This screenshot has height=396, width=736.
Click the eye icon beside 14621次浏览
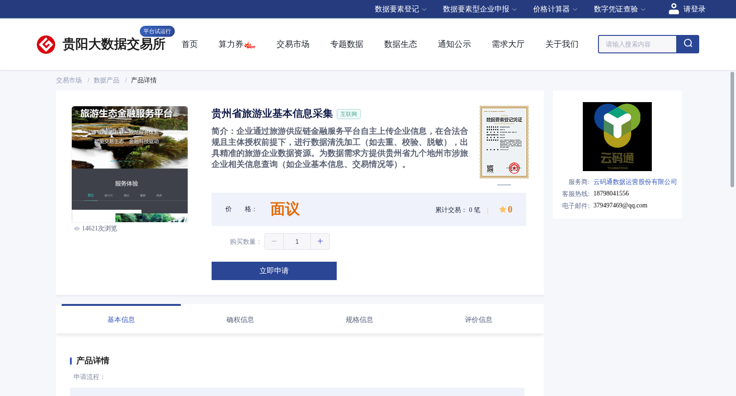coord(77,229)
